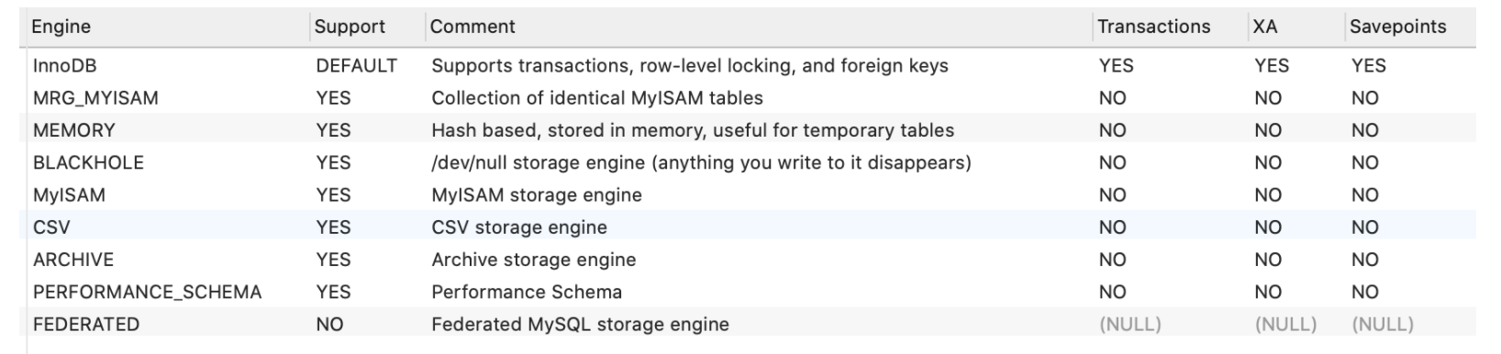Screen dimensions: 1501x354
Task: Select the InnoDB engine row
Action: 749,66
